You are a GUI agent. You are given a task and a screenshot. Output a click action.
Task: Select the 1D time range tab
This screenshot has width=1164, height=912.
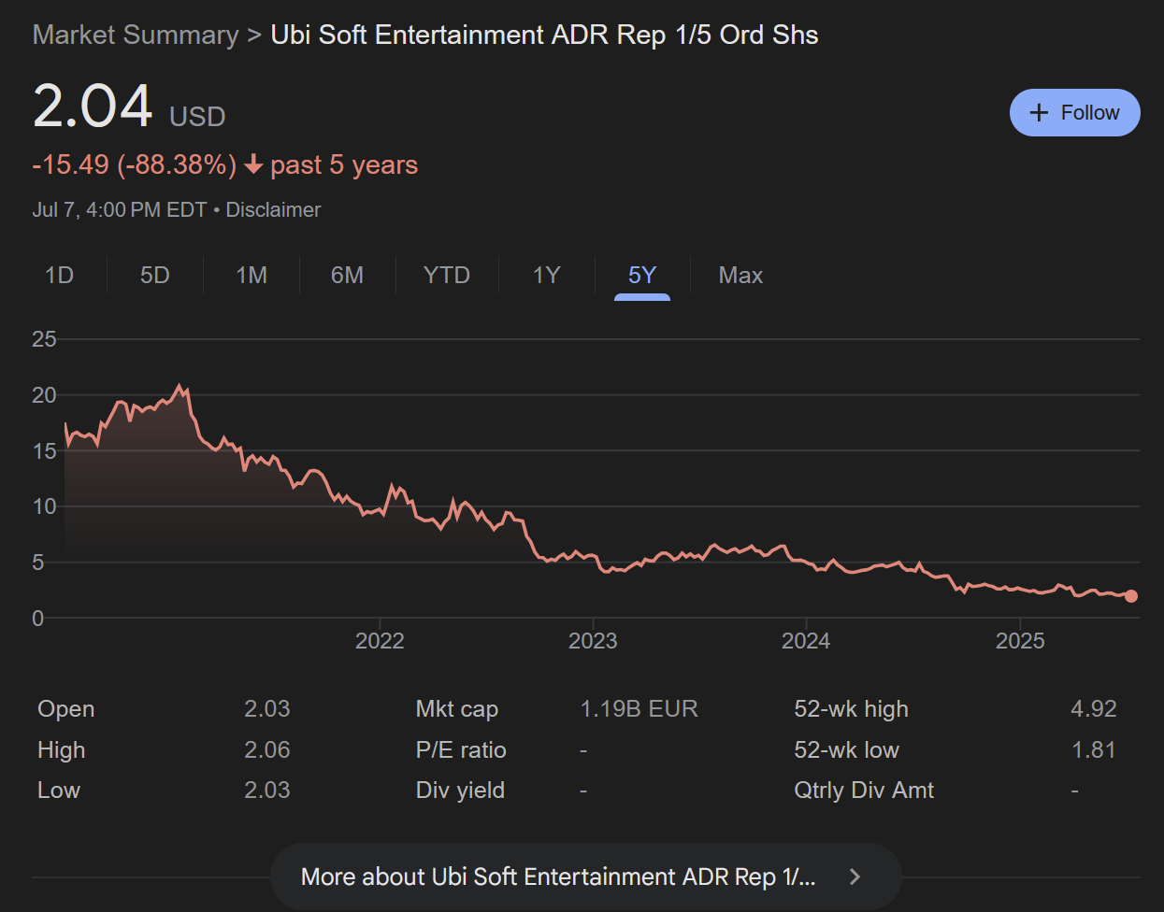59,276
